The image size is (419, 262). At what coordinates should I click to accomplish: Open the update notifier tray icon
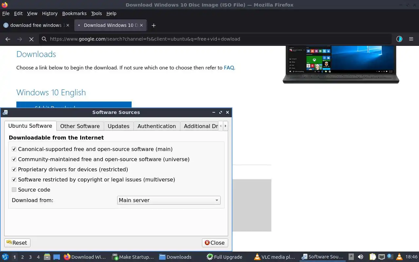pos(390,257)
